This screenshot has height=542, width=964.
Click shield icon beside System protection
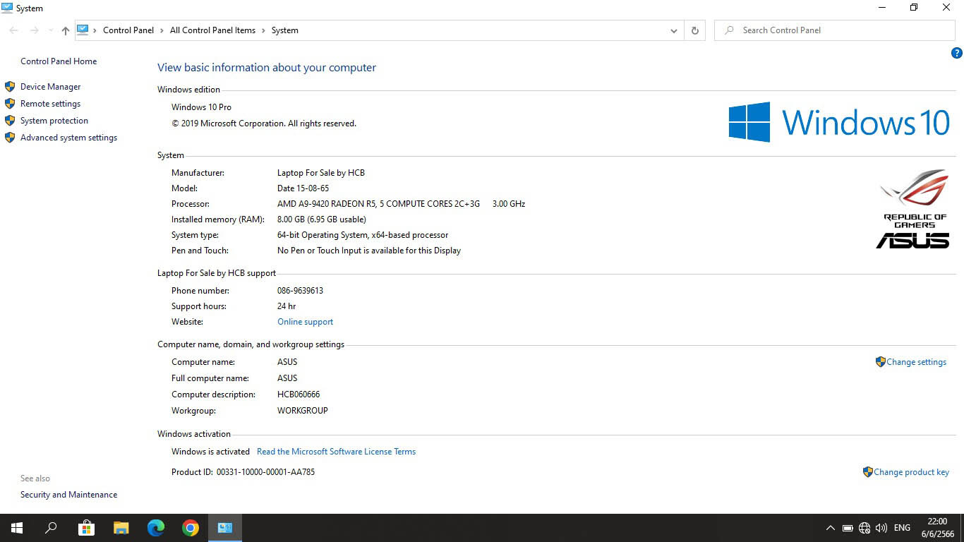click(10, 121)
